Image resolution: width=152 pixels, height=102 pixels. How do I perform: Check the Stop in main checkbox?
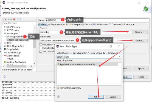point(41,51)
